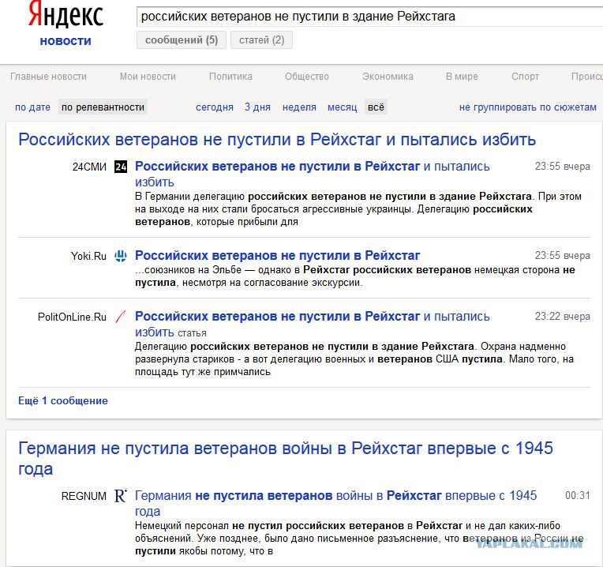
Task: Click the Yoki.Ru blue icon
Action: 121,256
